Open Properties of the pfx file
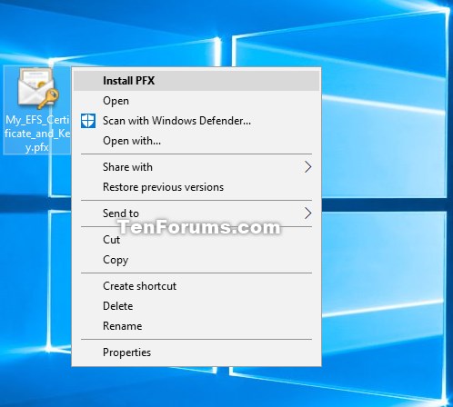The width and height of the screenshot is (453, 407). (196, 352)
